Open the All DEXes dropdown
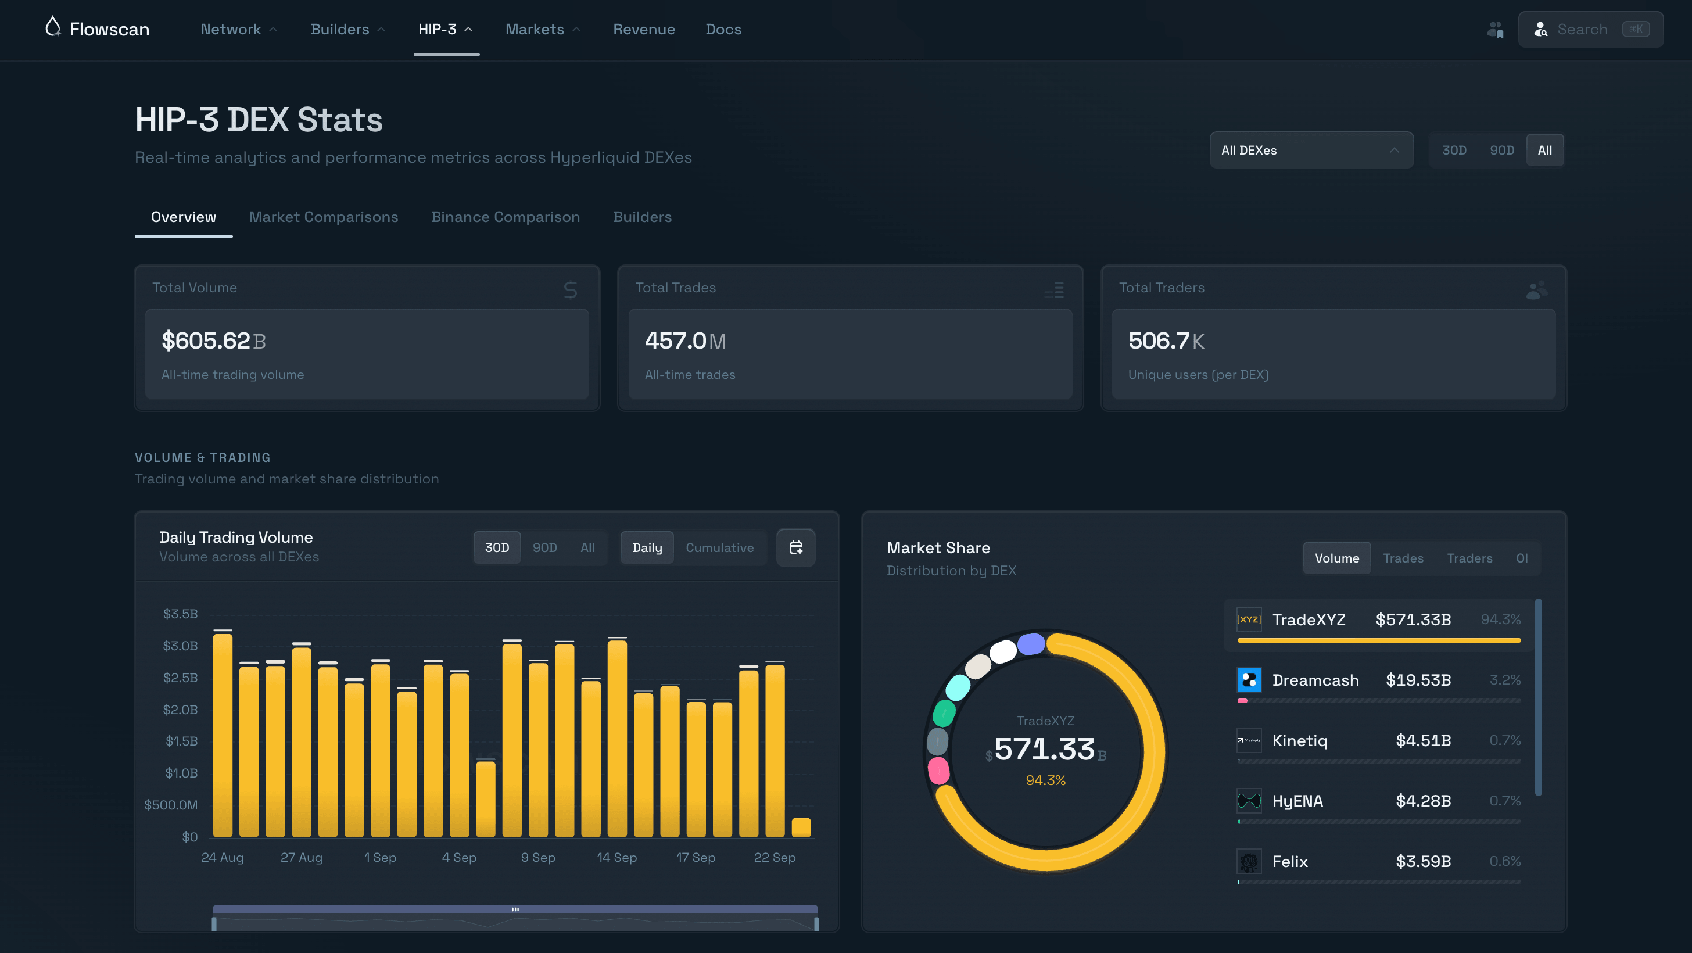This screenshot has width=1692, height=953. pyautogui.click(x=1311, y=151)
